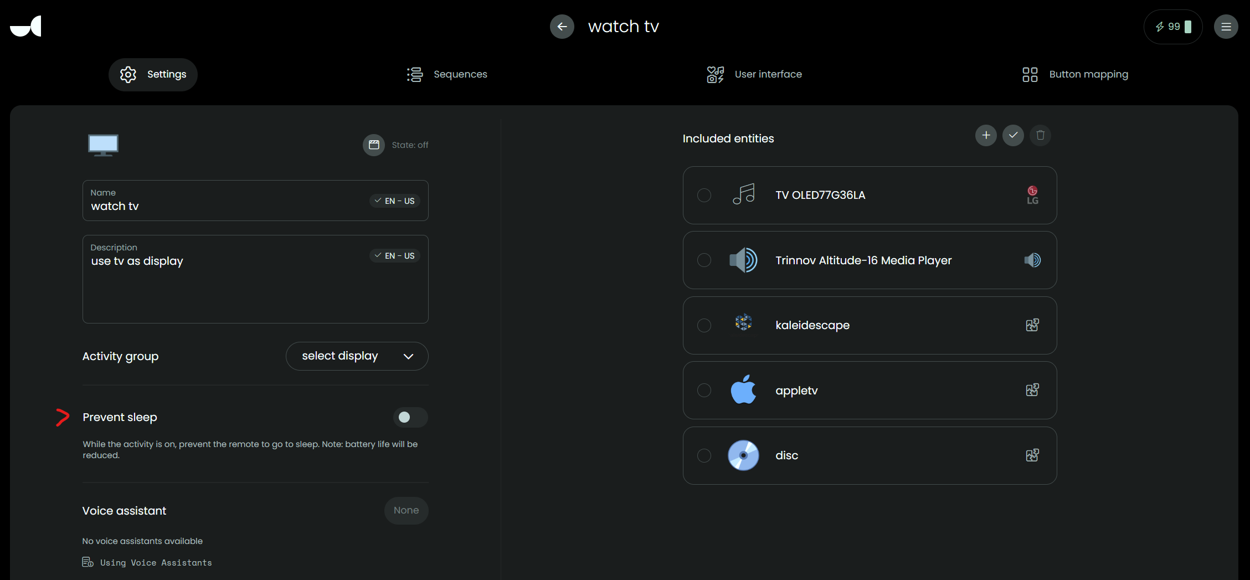
Task: Click the battery status indicator showing 99
Action: point(1172,27)
